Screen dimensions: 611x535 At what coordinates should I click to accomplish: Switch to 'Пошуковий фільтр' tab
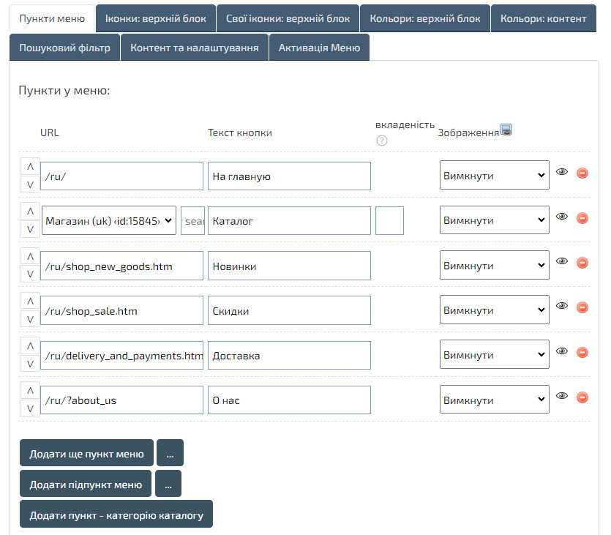[64, 48]
